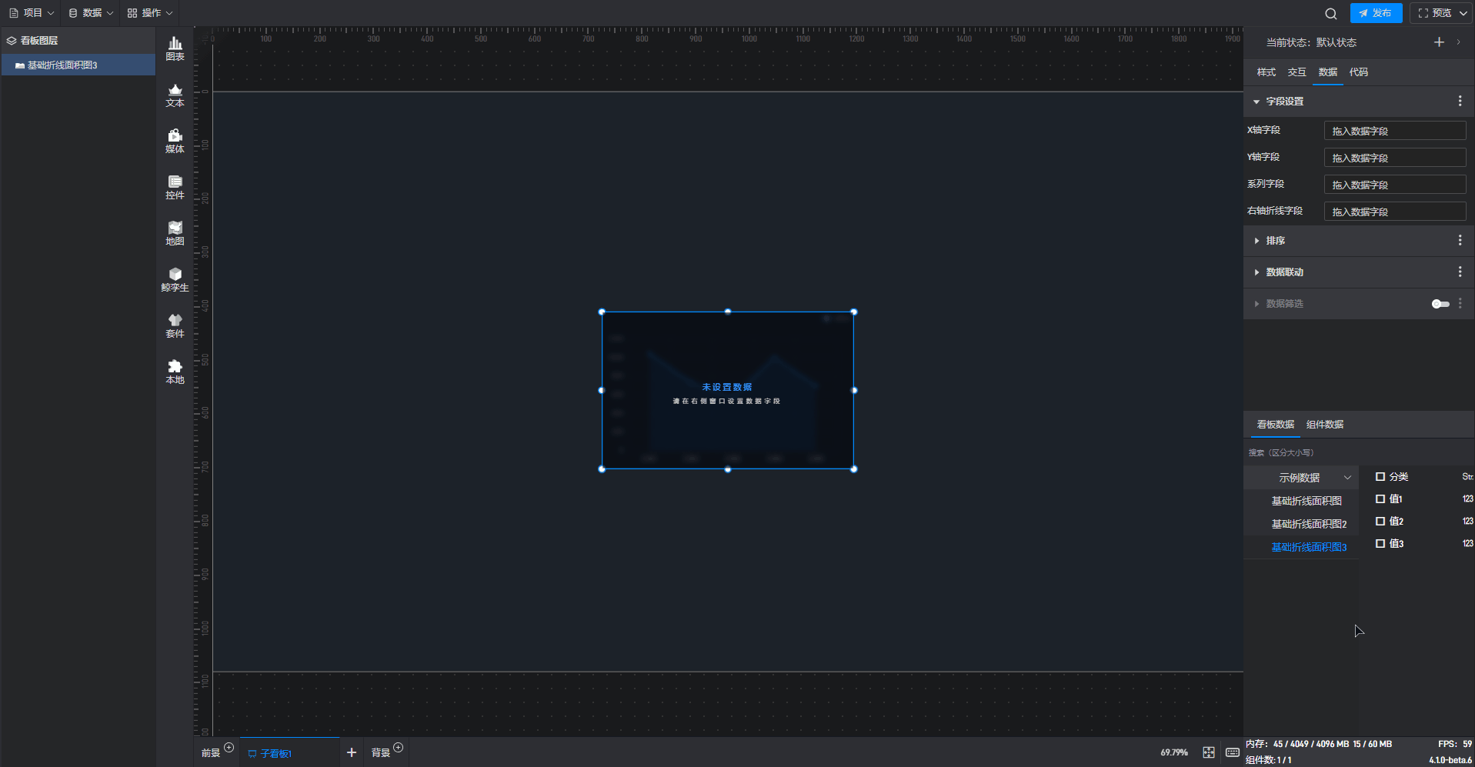Select the chart component on canvas
The image size is (1475, 767).
(x=727, y=390)
